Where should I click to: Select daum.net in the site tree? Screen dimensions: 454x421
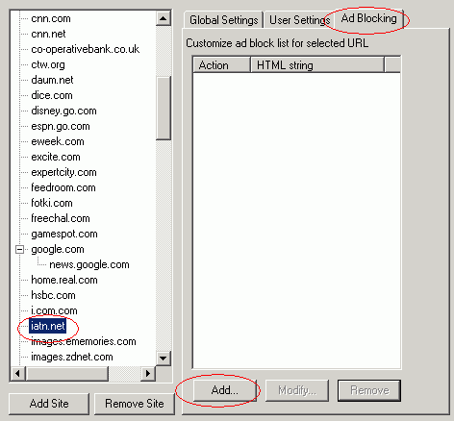[52, 80]
